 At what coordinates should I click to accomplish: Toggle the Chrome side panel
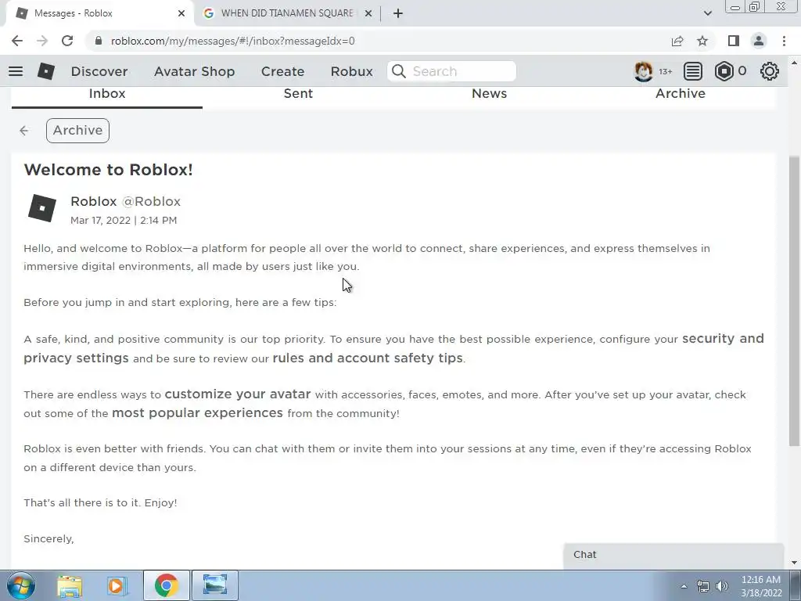click(x=734, y=41)
